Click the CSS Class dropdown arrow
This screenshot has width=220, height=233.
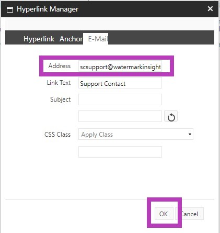coord(190,134)
